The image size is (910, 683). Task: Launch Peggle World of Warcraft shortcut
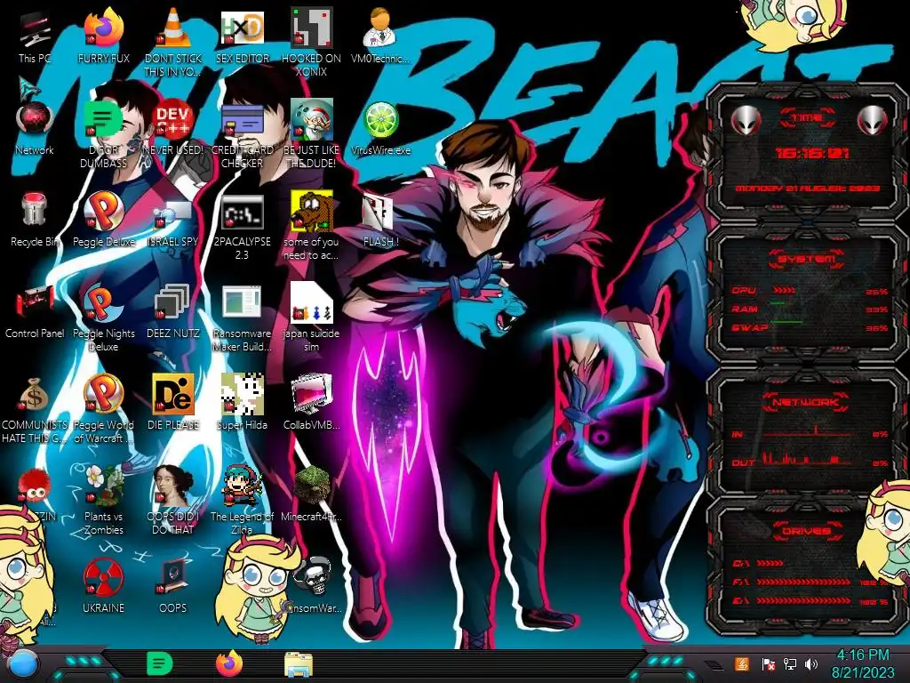pyautogui.click(x=104, y=394)
